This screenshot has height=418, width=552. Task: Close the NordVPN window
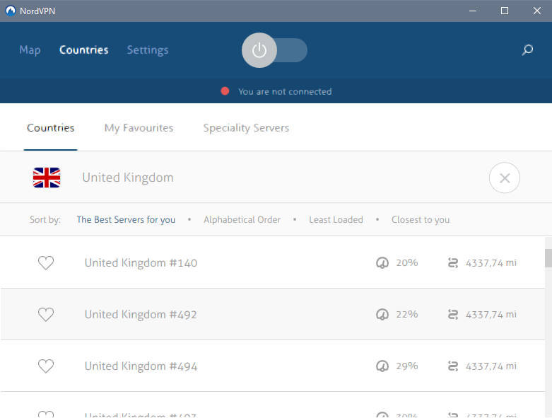pos(537,11)
